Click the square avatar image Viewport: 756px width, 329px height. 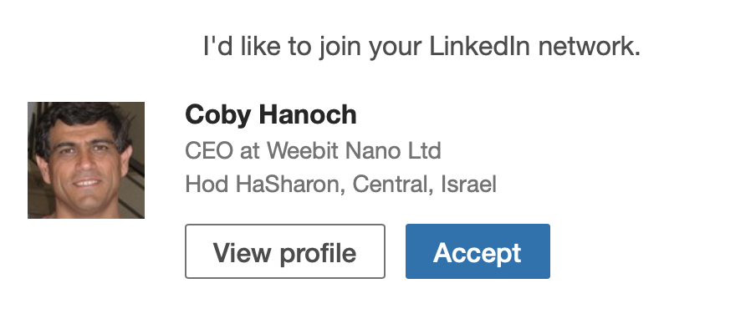coord(86,160)
